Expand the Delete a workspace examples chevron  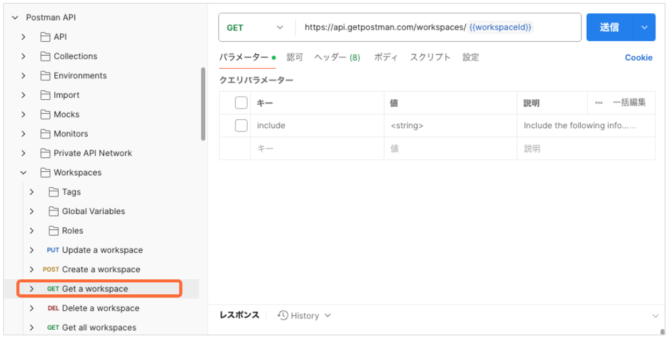32,308
